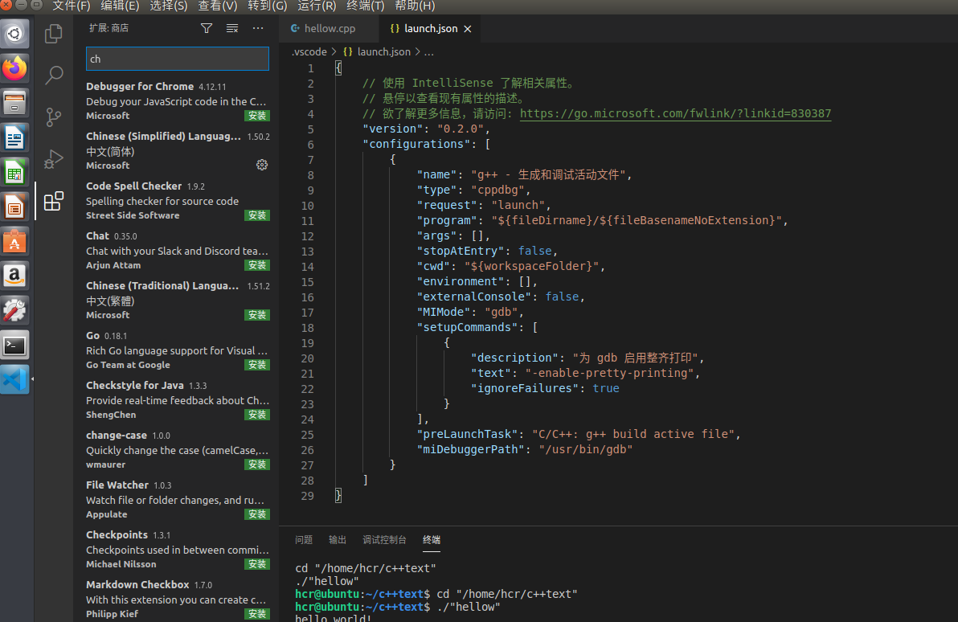Open the 运行(R) menu
The width and height of the screenshot is (958, 622).
317,6
